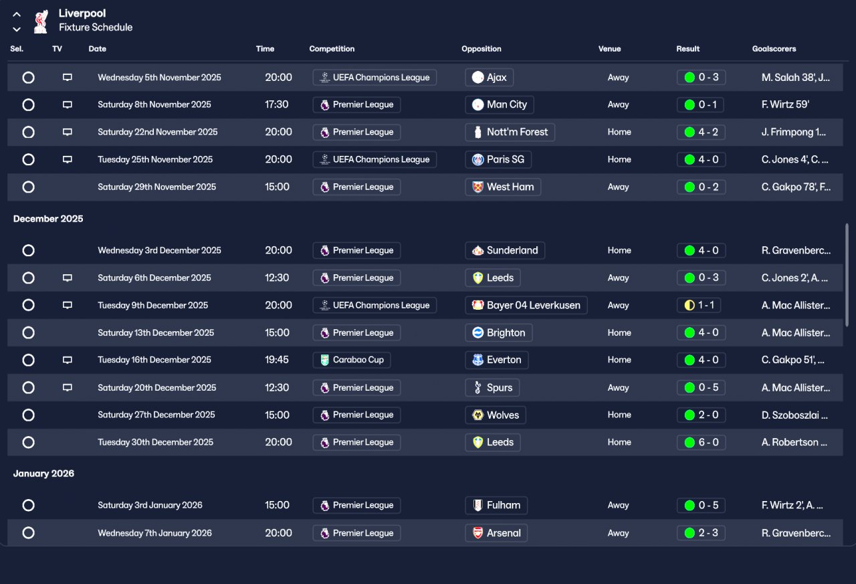Click the Champions League icon on the Ajax row
The image size is (856, 584).
point(325,78)
